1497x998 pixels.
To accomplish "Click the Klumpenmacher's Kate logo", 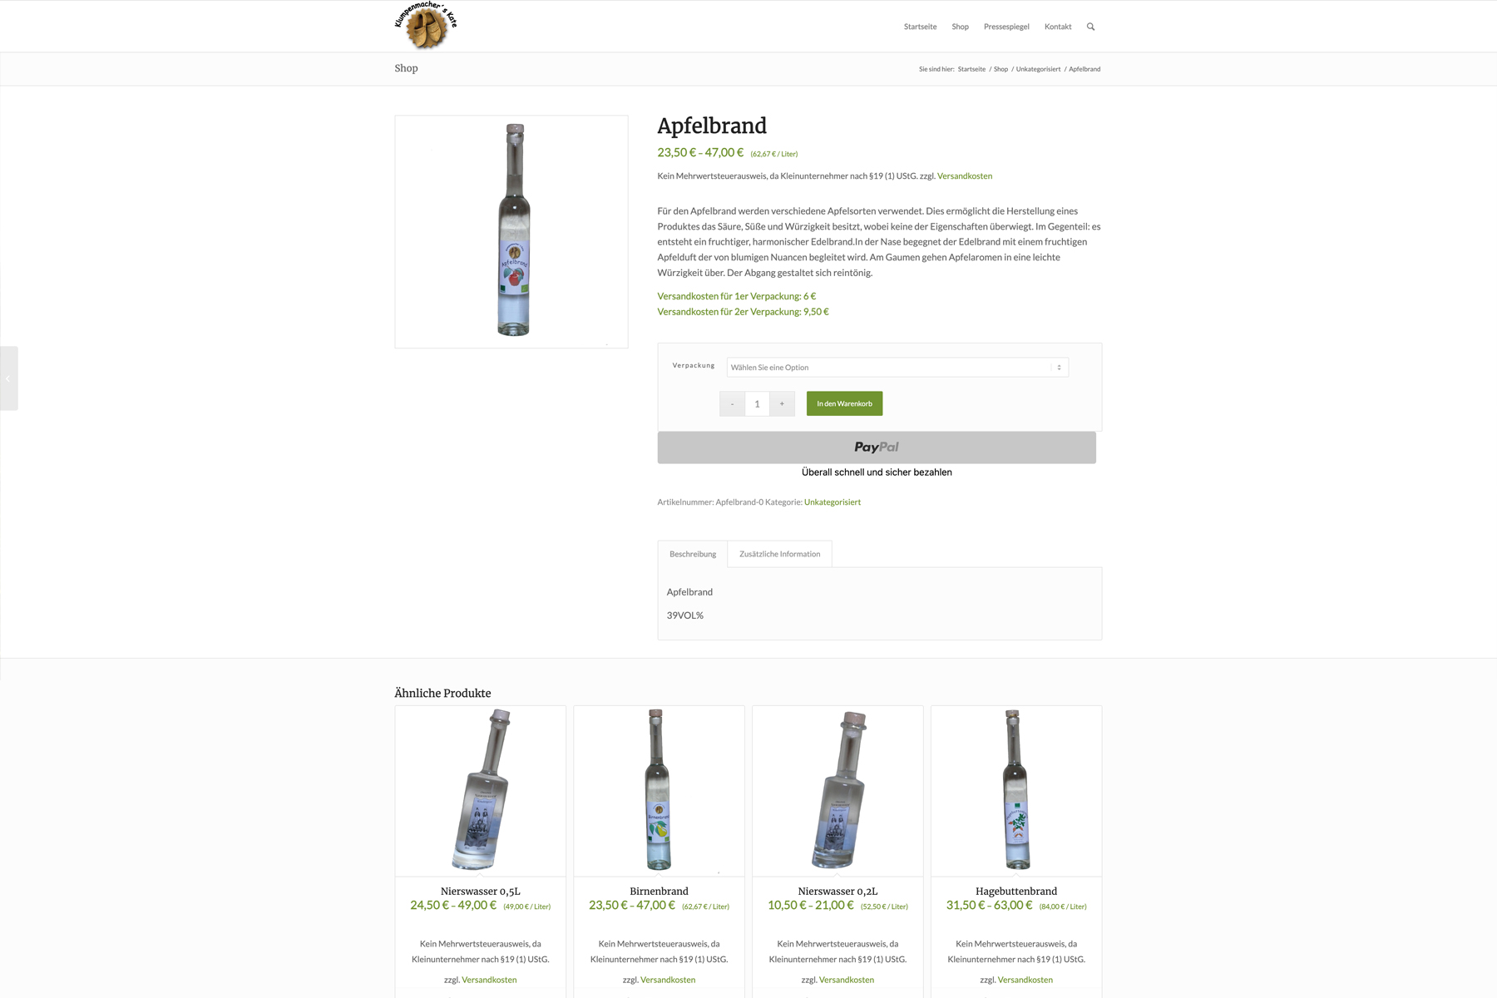I will (426, 25).
